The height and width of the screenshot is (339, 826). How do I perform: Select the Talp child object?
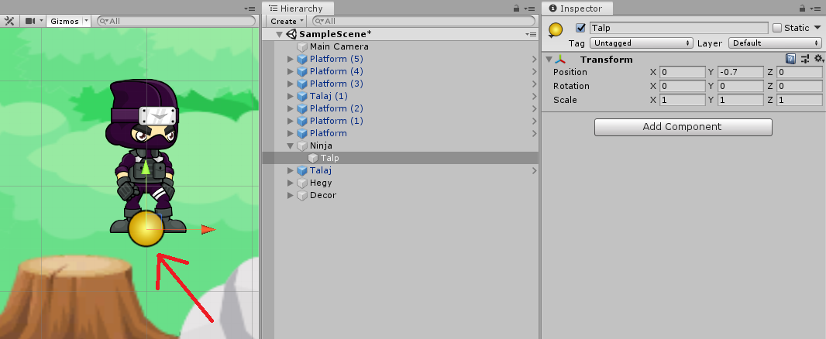400,158
